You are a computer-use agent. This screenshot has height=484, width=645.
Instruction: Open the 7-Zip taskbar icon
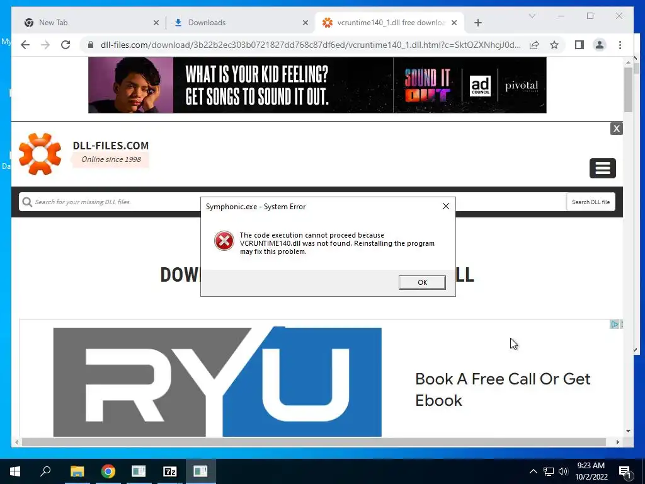169,471
